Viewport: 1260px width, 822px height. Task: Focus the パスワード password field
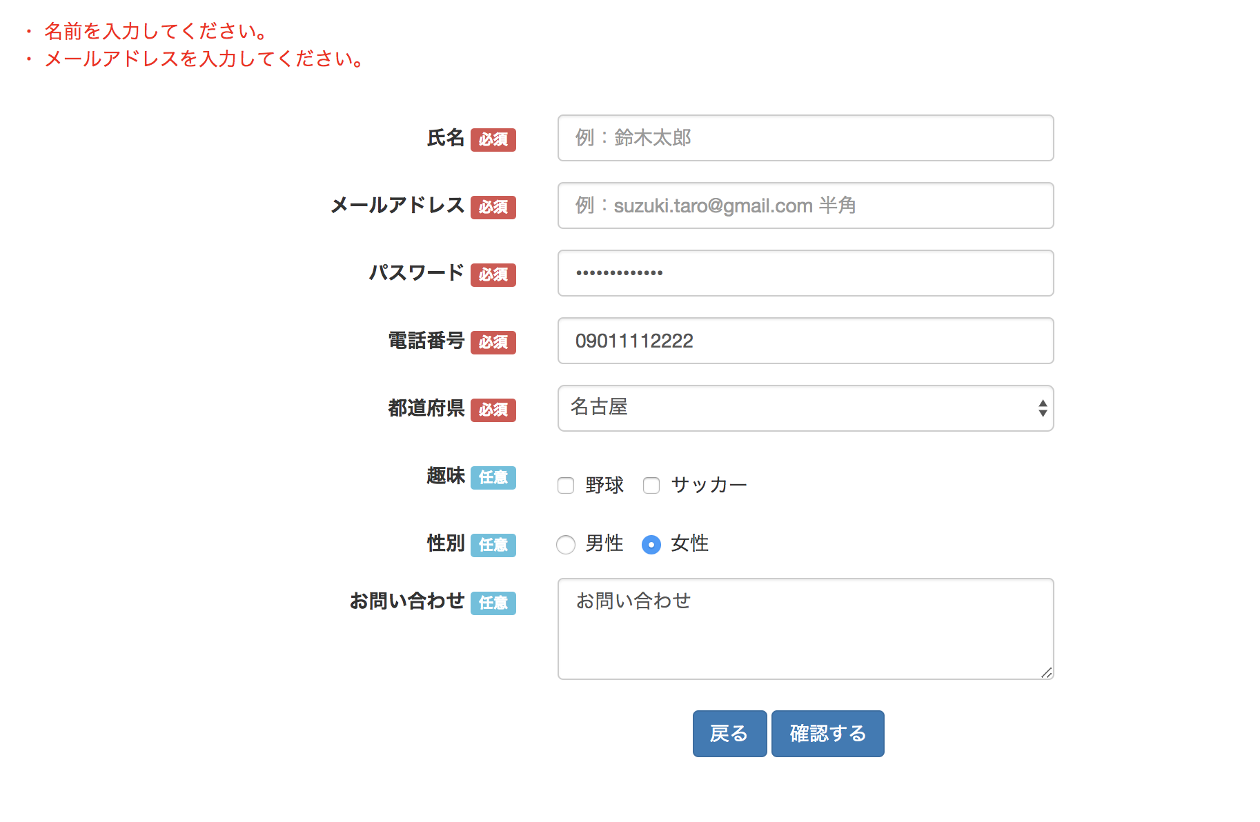(x=805, y=273)
